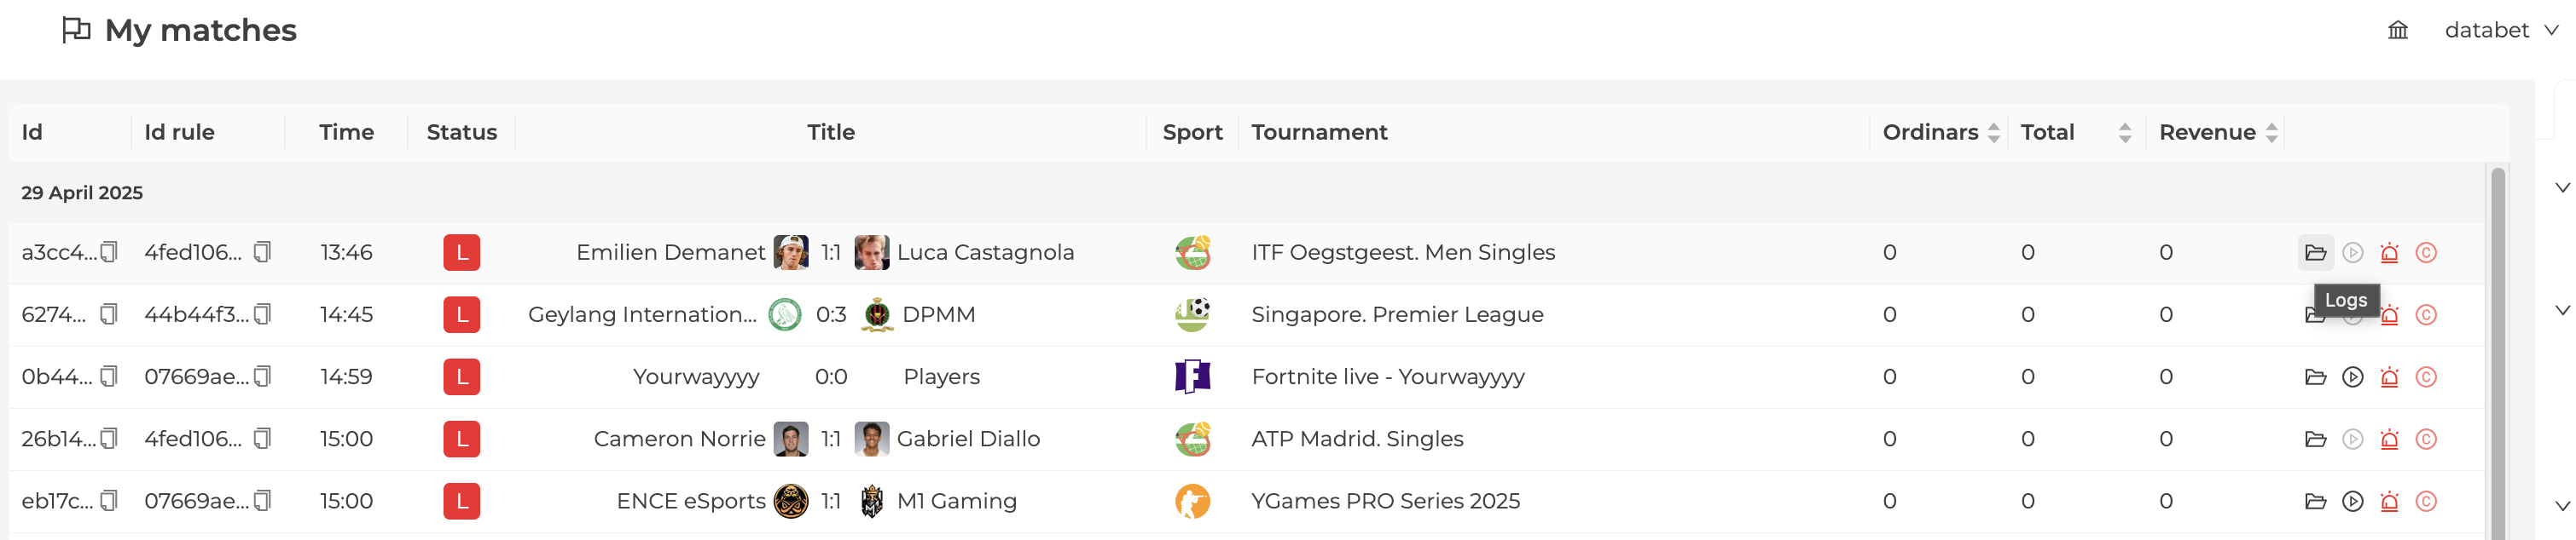Expand the chevron beside the ENCE eSports row

click(x=2562, y=506)
